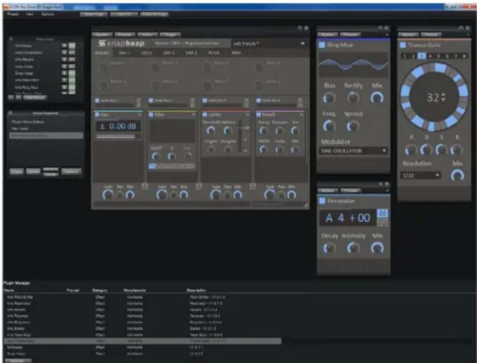477x363 pixels.
Task: Toggle the Resonator enable checkbox
Action: (x=322, y=201)
